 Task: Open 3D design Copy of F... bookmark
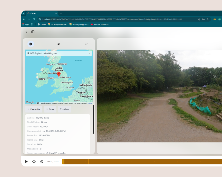79,24
